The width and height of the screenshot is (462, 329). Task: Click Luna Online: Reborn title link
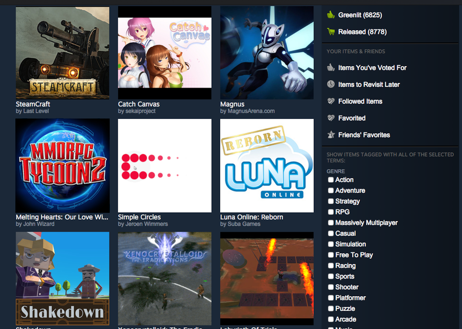coord(252,217)
